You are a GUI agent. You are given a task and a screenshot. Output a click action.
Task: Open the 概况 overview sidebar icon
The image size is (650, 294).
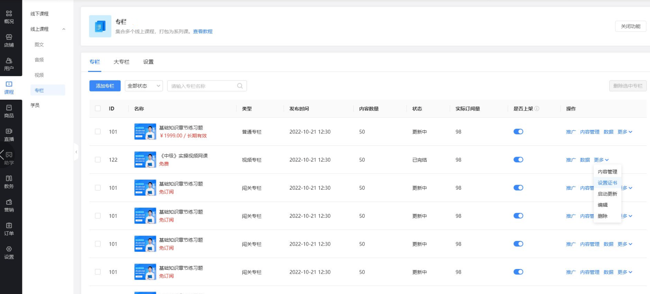[x=9, y=17]
